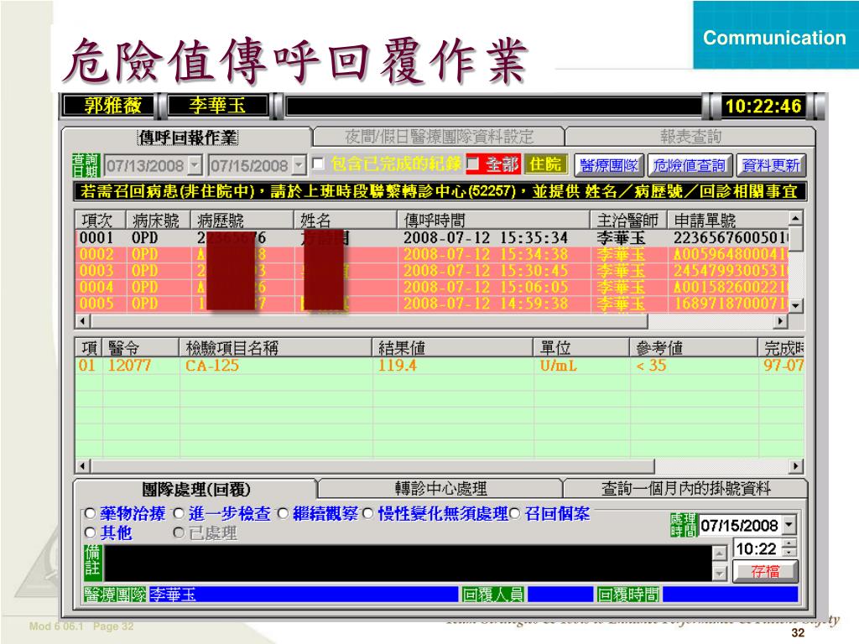Increase the 10:22 time with spinner up arrow

pyautogui.click(x=789, y=543)
